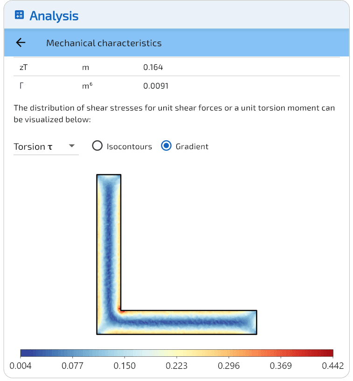Select the Isocontours radio button
The height and width of the screenshot is (381, 353).
(97, 146)
